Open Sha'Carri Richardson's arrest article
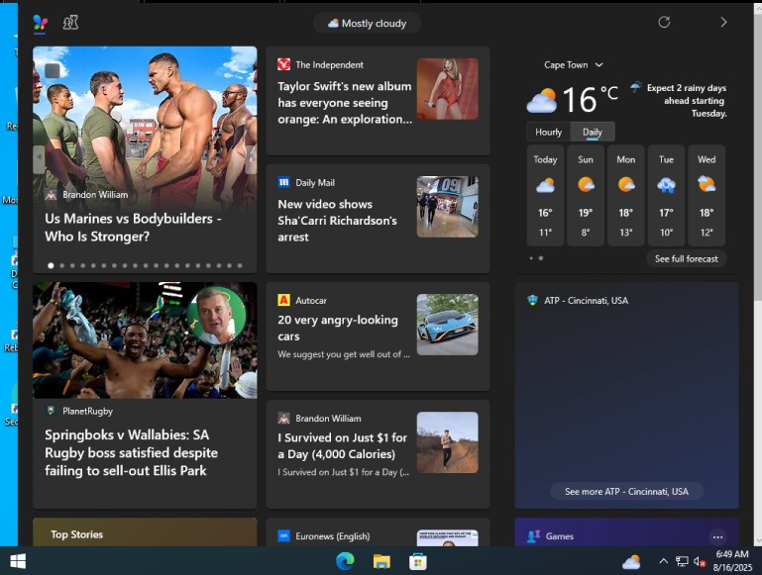This screenshot has height=575, width=762. click(337, 221)
